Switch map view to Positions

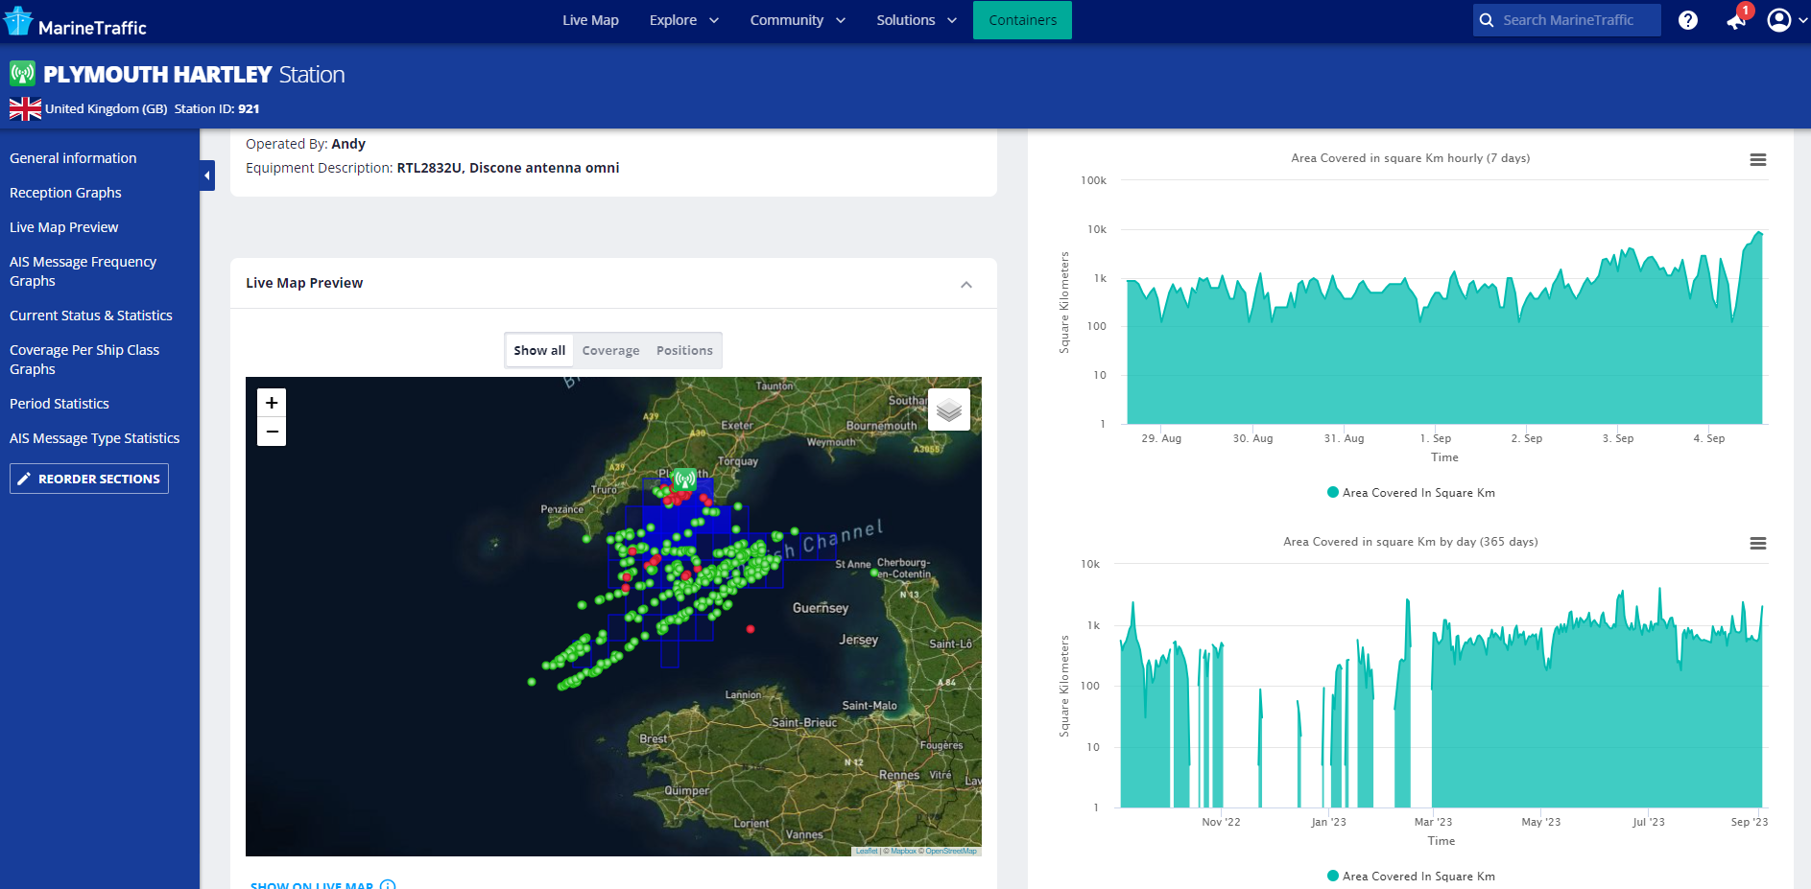click(684, 351)
